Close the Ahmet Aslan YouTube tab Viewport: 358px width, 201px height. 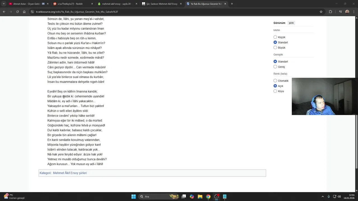[x=48, y=4]
